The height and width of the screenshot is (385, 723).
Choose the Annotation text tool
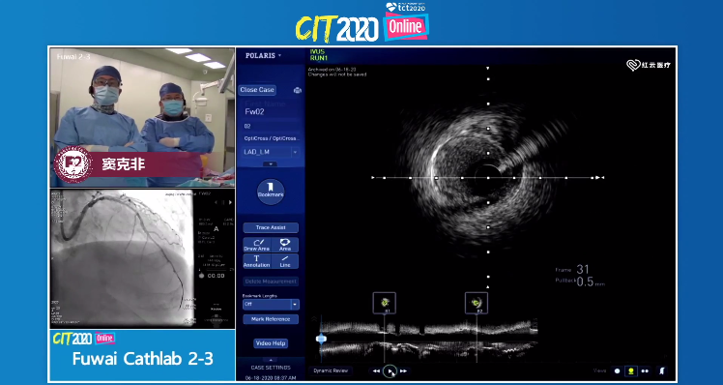point(256,261)
